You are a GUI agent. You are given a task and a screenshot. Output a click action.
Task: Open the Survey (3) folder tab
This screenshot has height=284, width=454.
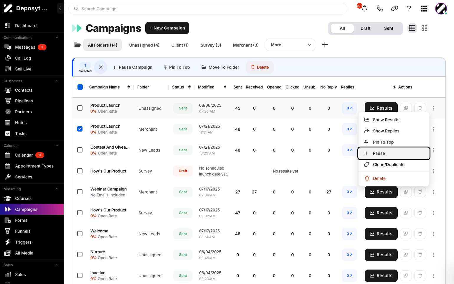click(211, 45)
